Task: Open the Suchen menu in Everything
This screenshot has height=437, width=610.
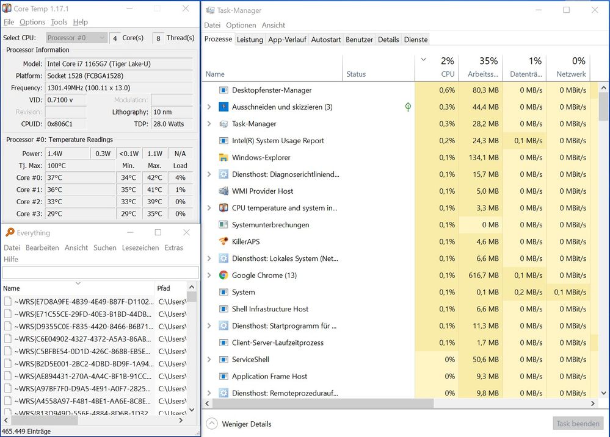Action: coord(104,248)
